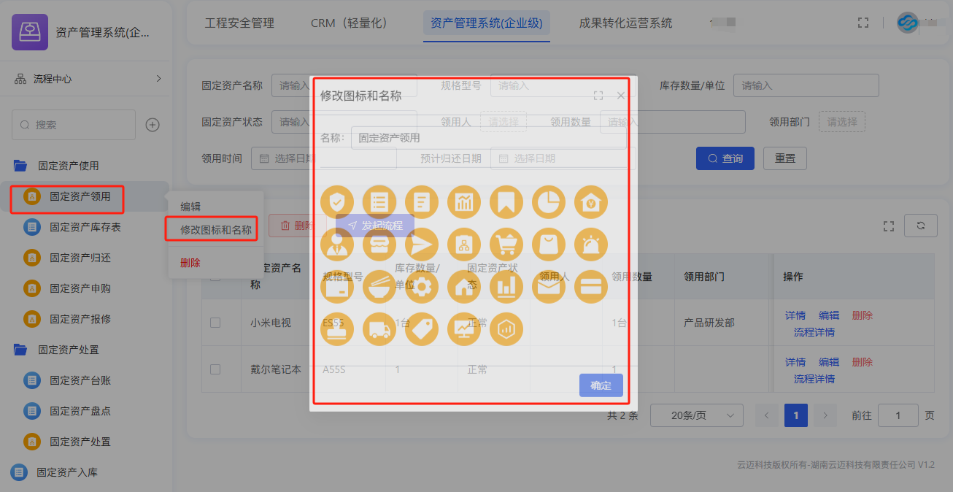Tick the checkbox for 小米电视 row
Viewport: 953px width, 492px height.
coord(215,323)
